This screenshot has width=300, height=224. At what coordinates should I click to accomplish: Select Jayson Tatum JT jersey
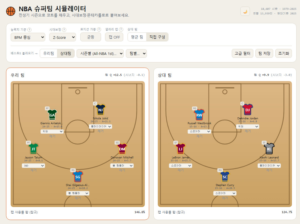pyautogui.click(x=33, y=149)
